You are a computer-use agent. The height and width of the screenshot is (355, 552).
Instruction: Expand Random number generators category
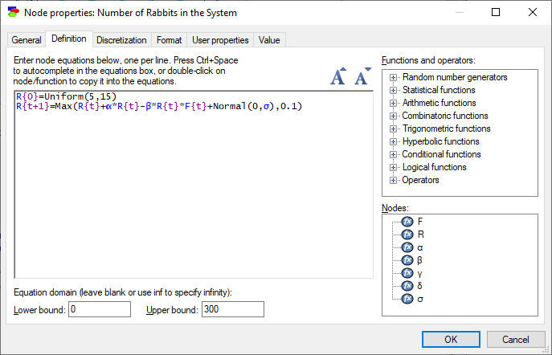[x=393, y=77]
